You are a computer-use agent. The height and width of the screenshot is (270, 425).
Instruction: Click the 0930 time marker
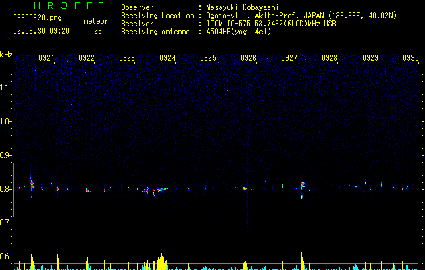(411, 58)
